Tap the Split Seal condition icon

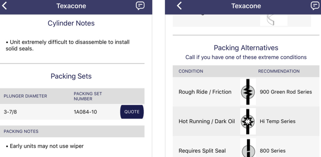click(x=248, y=148)
